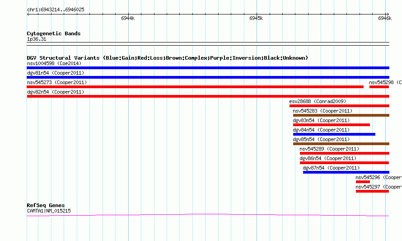This screenshot has width=402, height=241.
Task: Open the dgv85n54 (Cooper2011) label
Action: tap(321, 139)
